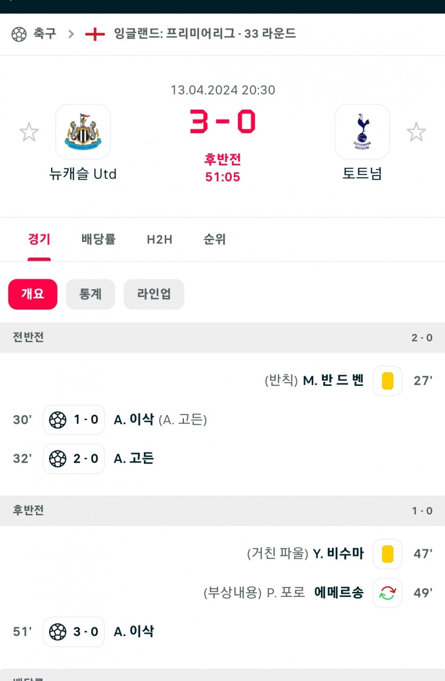Select the 개요 summary button
Image resolution: width=445 pixels, height=681 pixels.
[33, 294]
